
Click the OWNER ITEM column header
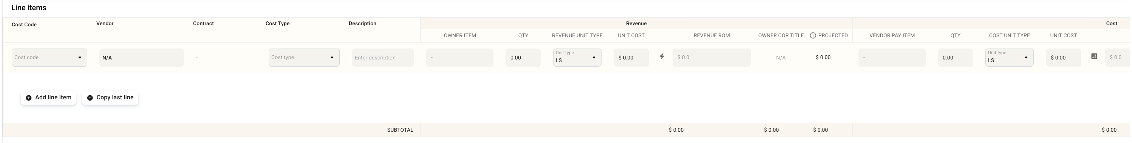point(460,35)
